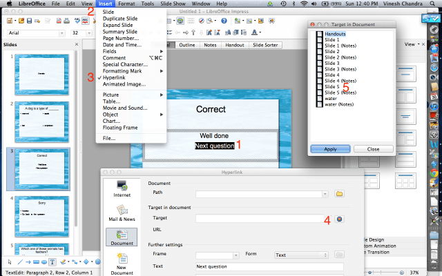The height and width of the screenshot is (276, 442).
Task: Click the Target in document browse button
Action: (339, 219)
